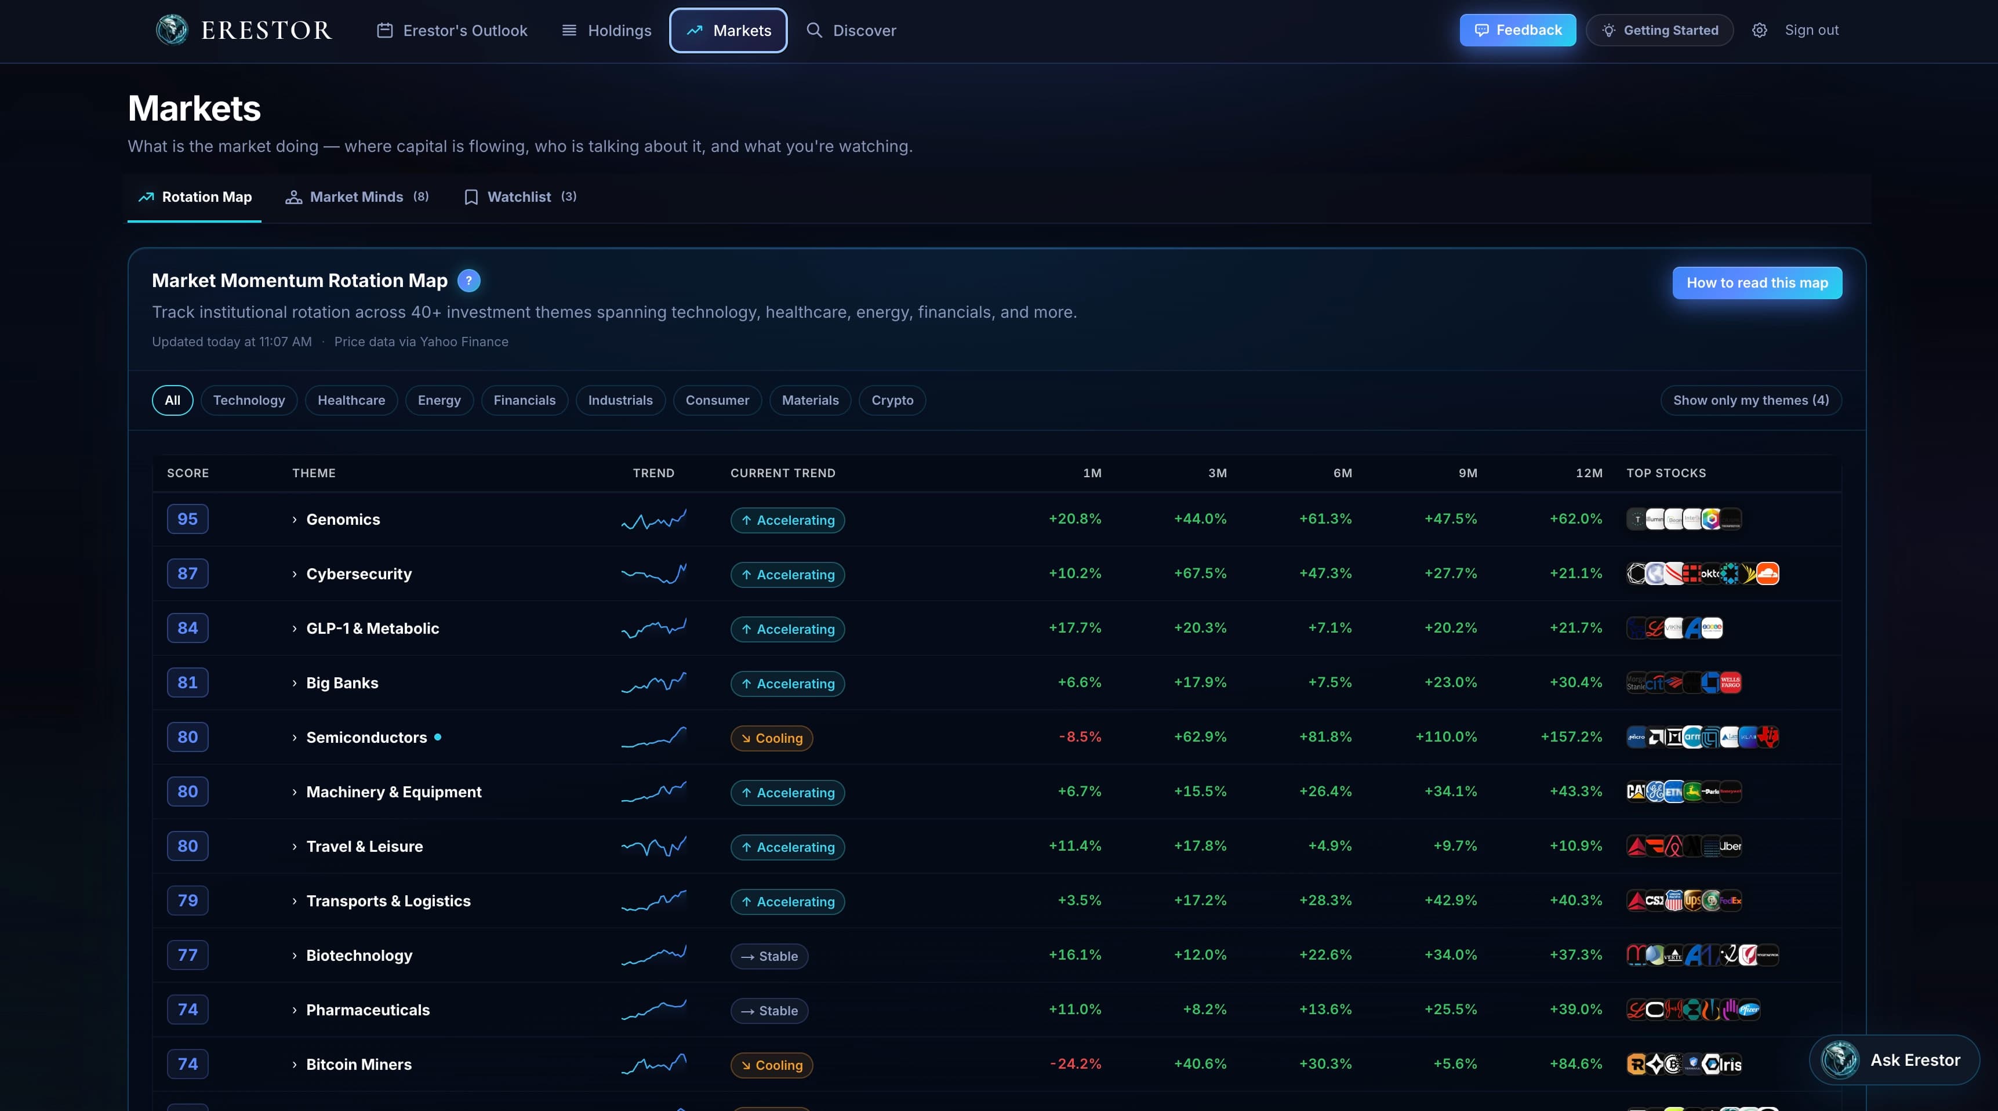Click the Okta logo in Cybersecurity row
1998x1111 pixels.
[1710, 573]
